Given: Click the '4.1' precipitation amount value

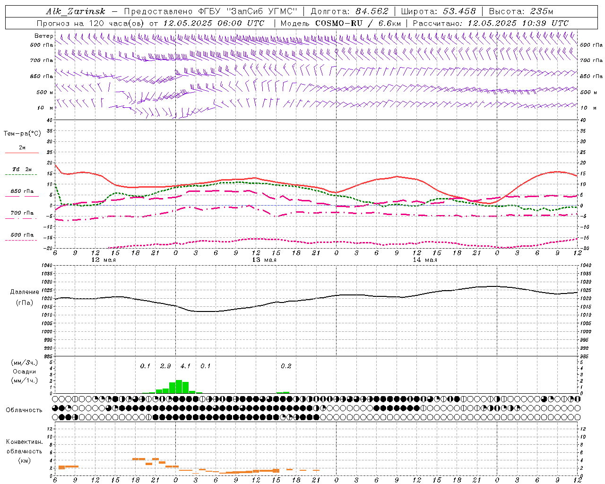Looking at the screenshot, I should tap(185, 366).
